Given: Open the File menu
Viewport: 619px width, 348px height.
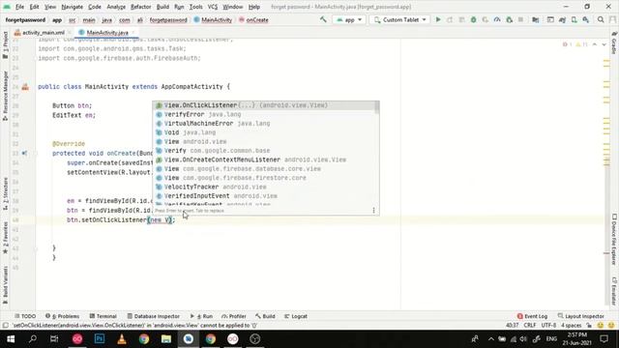Looking at the screenshot, I should click(19, 7).
